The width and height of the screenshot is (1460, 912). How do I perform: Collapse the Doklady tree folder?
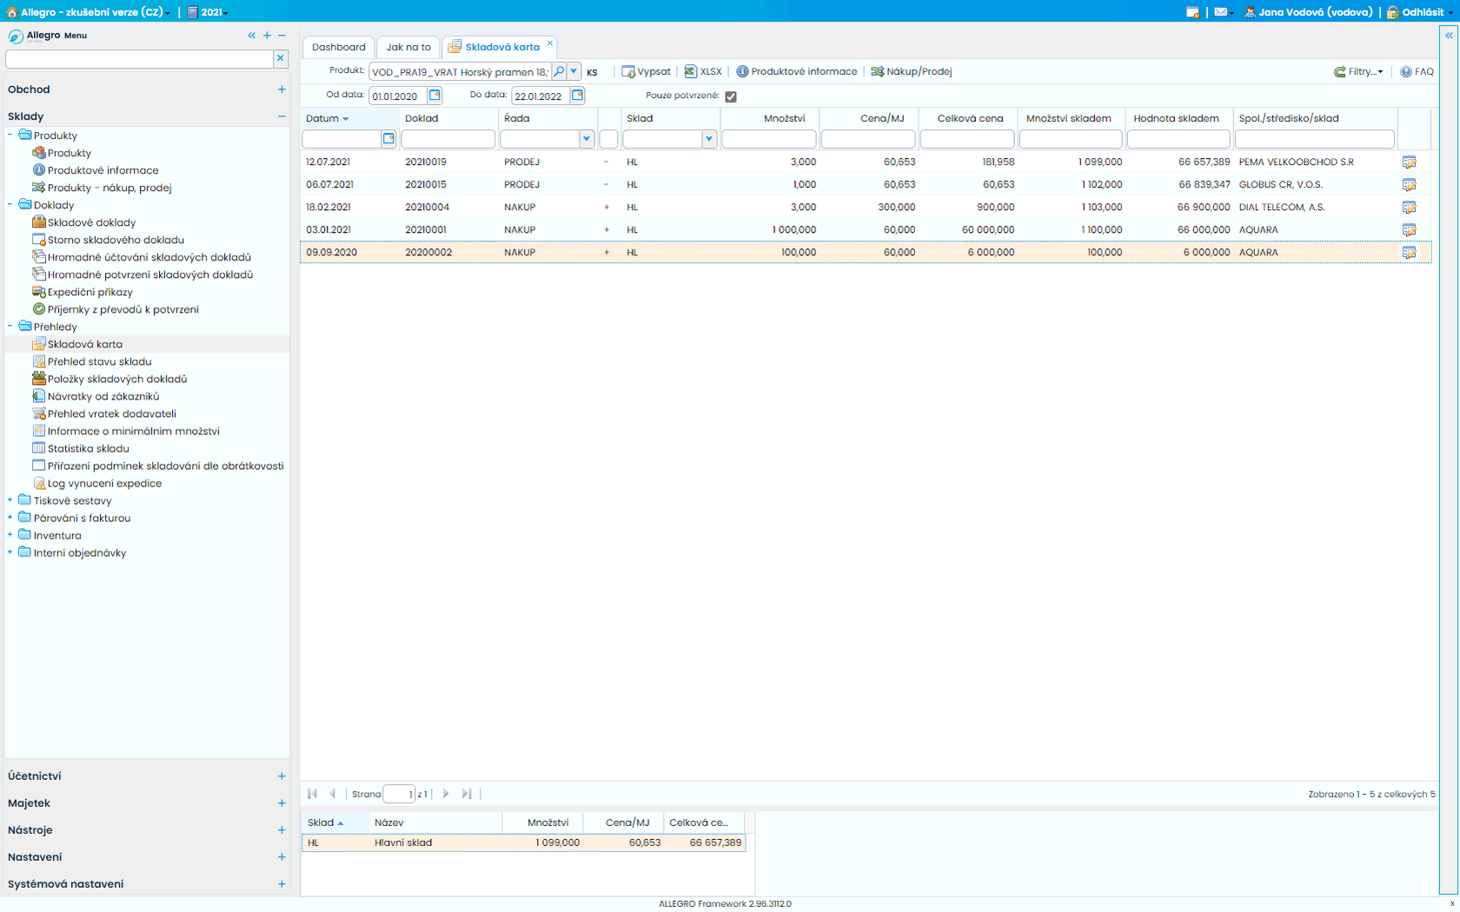point(10,205)
